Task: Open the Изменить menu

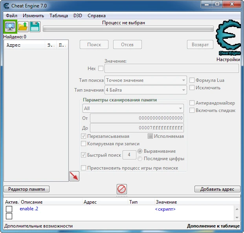Action: click(33, 16)
